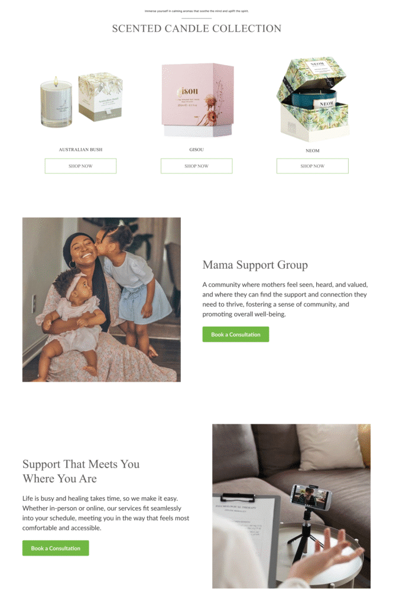393x606 pixels.
Task: Click the NEOM product name label
Action: point(312,151)
